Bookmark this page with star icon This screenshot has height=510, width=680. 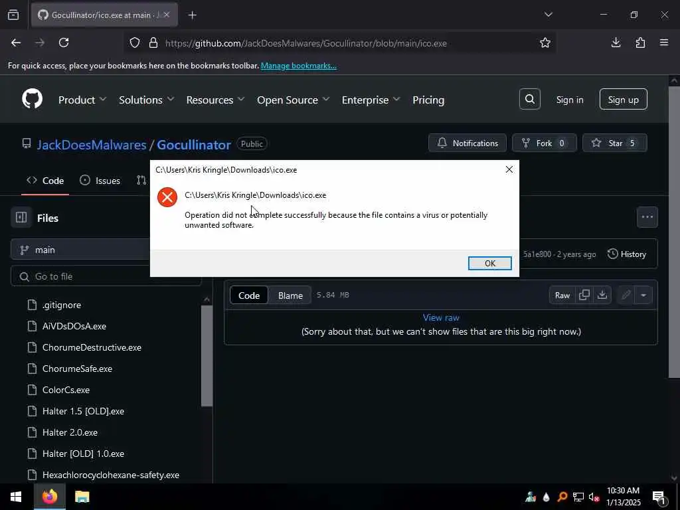[545, 42]
